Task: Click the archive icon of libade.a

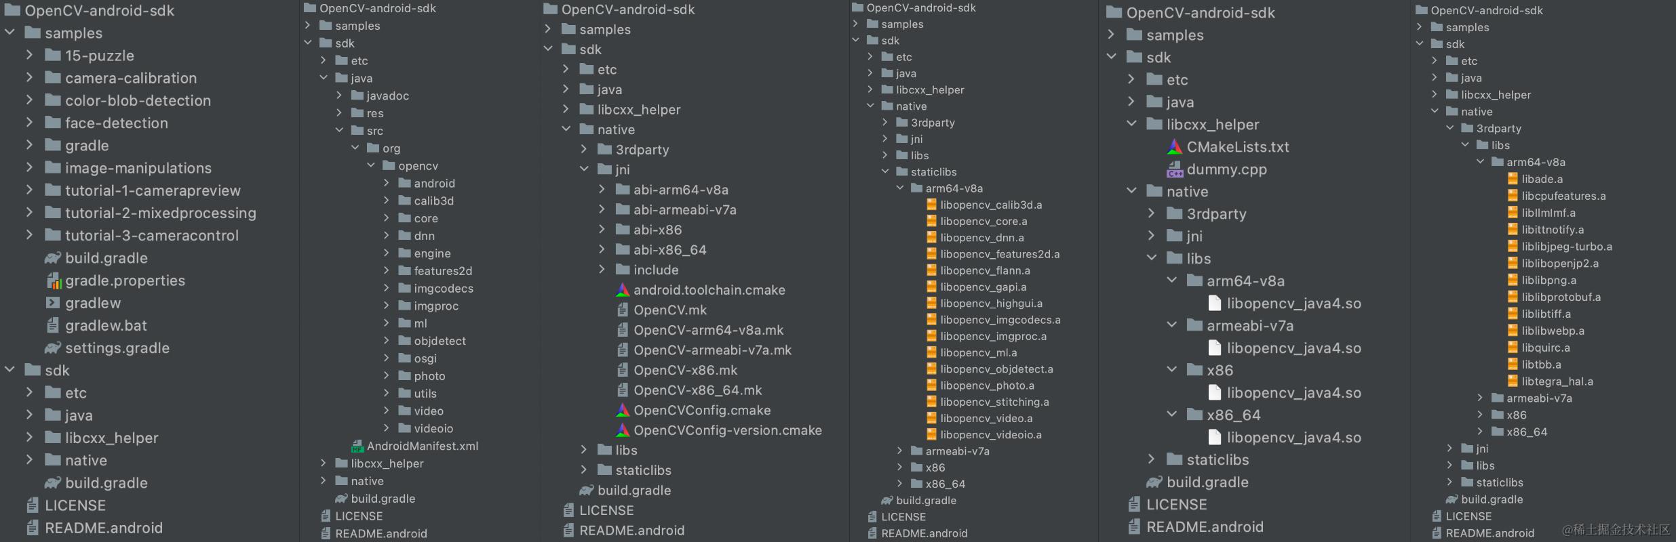Action: click(1512, 179)
